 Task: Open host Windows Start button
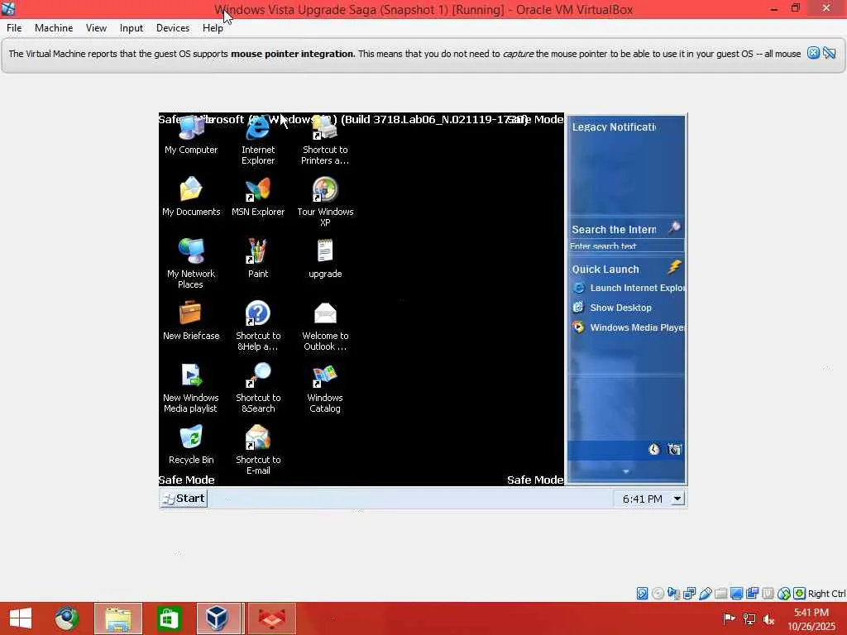tap(21, 618)
